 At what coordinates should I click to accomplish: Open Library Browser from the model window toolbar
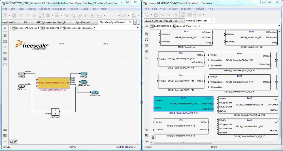(41, 15)
